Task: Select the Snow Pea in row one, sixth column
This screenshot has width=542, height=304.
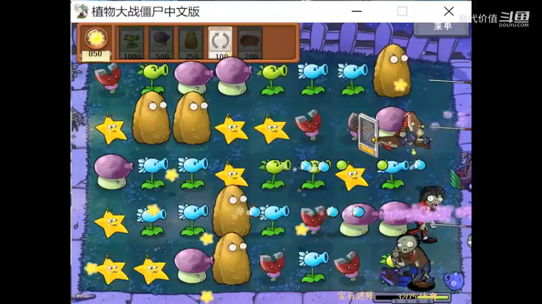Action: [312, 79]
